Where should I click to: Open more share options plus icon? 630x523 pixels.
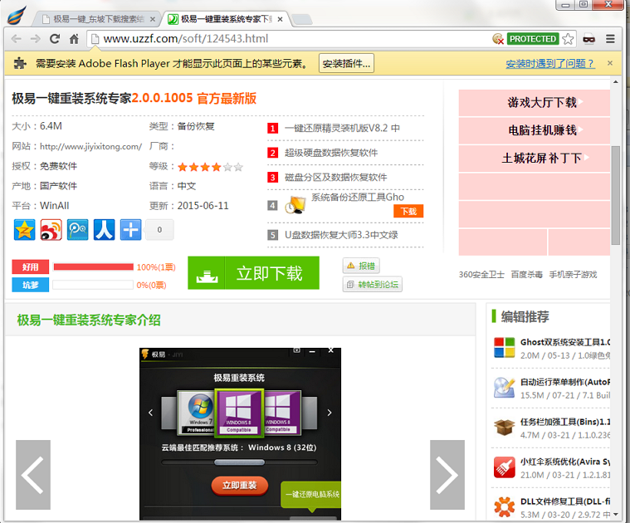130,230
